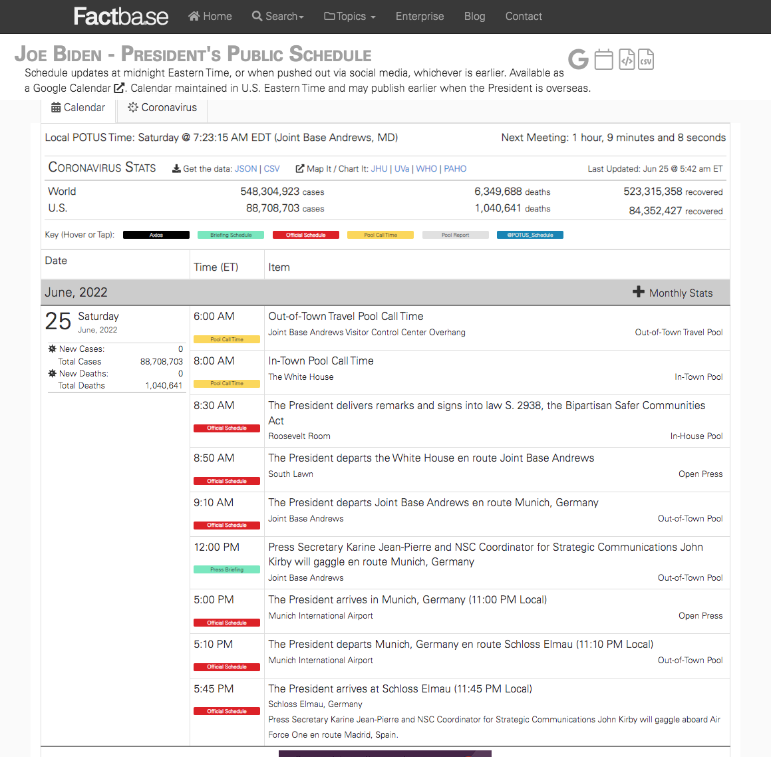Click the 'Time (ET)' column header
This screenshot has width=771, height=757.
(216, 267)
